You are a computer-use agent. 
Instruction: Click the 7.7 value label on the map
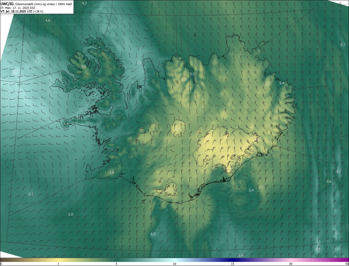pos(318,249)
